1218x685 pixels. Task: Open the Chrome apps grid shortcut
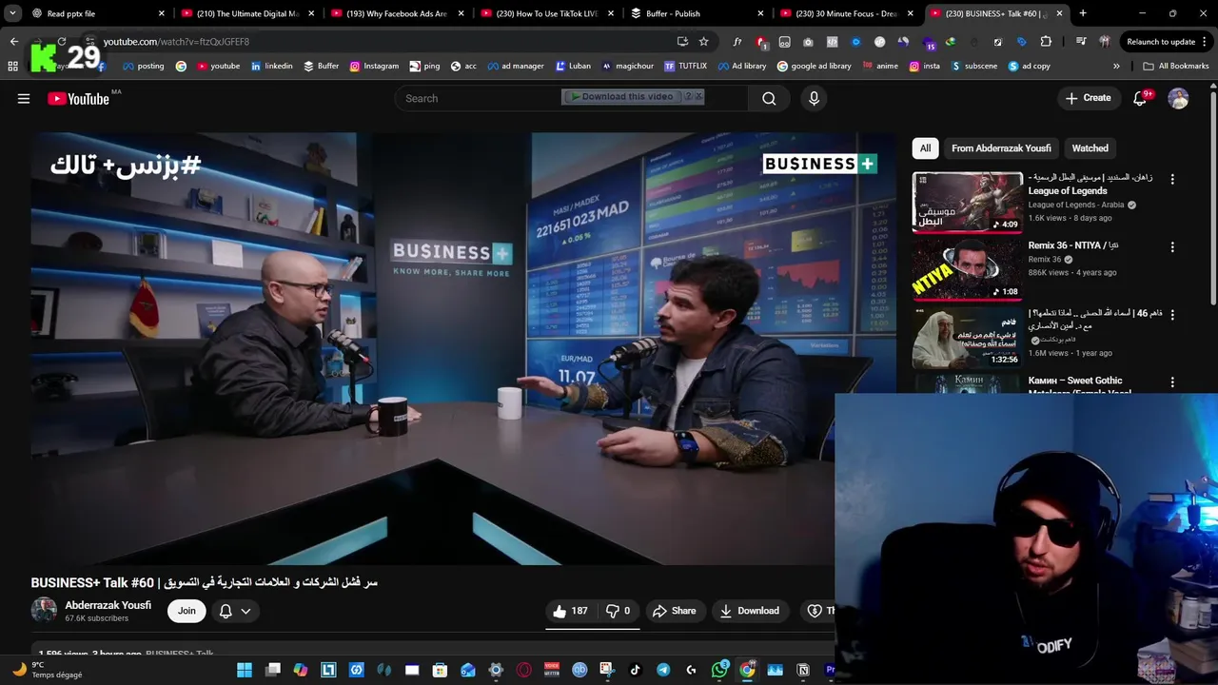pyautogui.click(x=12, y=66)
